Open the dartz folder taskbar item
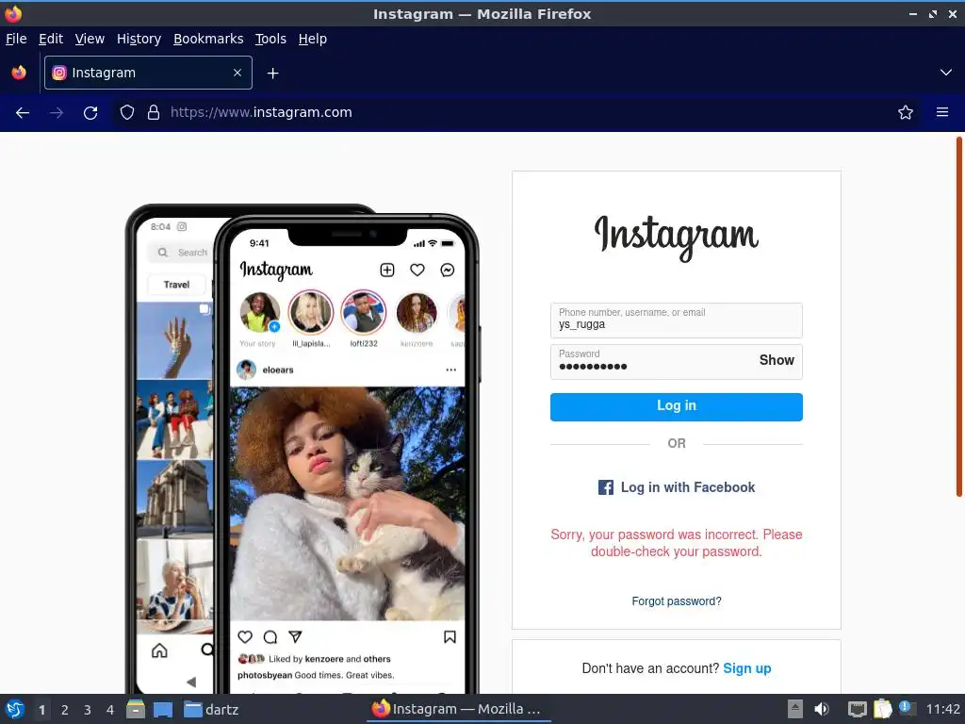Screen dimensions: 965x724 coord(211,709)
